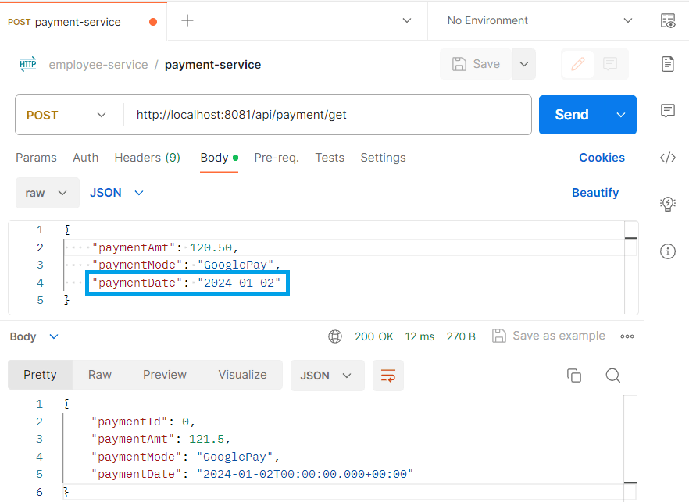Viewport: 689px width, 502px height.
Task: Open the comments icon in right sidebar
Action: click(x=668, y=110)
